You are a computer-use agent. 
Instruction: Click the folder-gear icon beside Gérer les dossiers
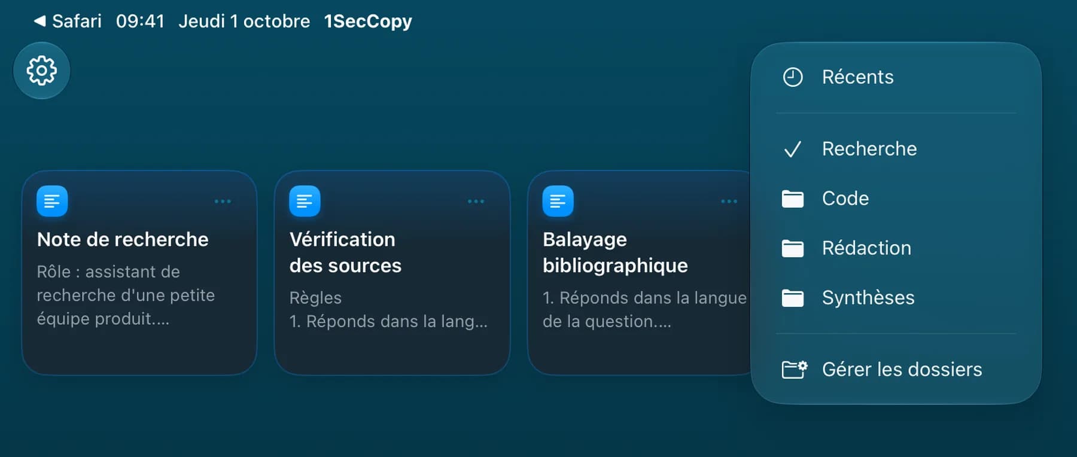[x=795, y=370]
